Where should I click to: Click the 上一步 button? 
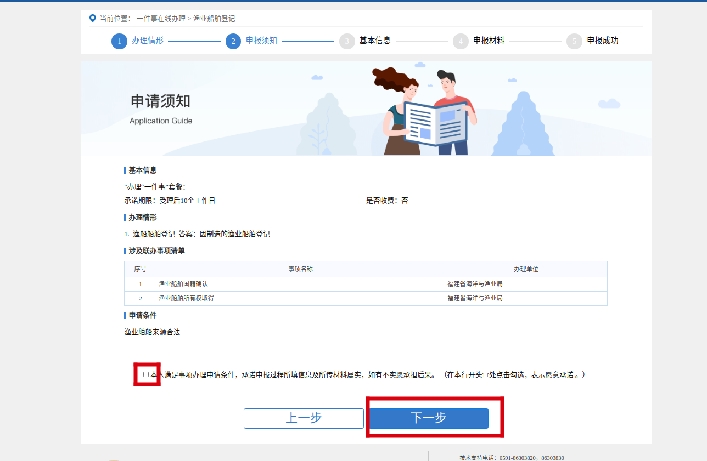point(304,418)
